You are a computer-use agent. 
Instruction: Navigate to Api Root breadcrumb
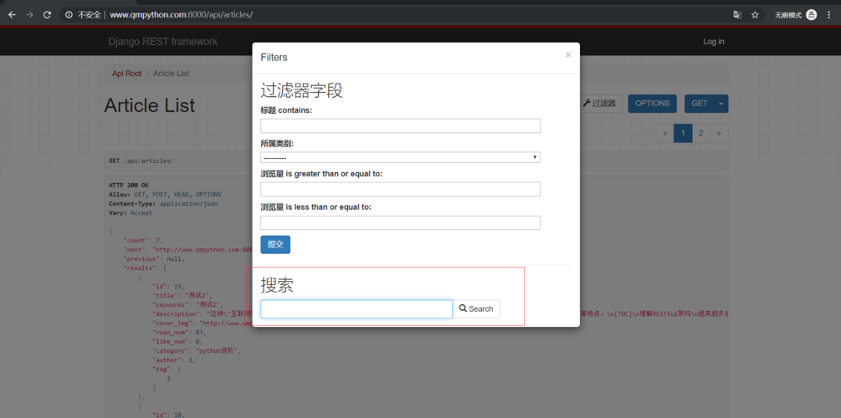[x=126, y=74]
